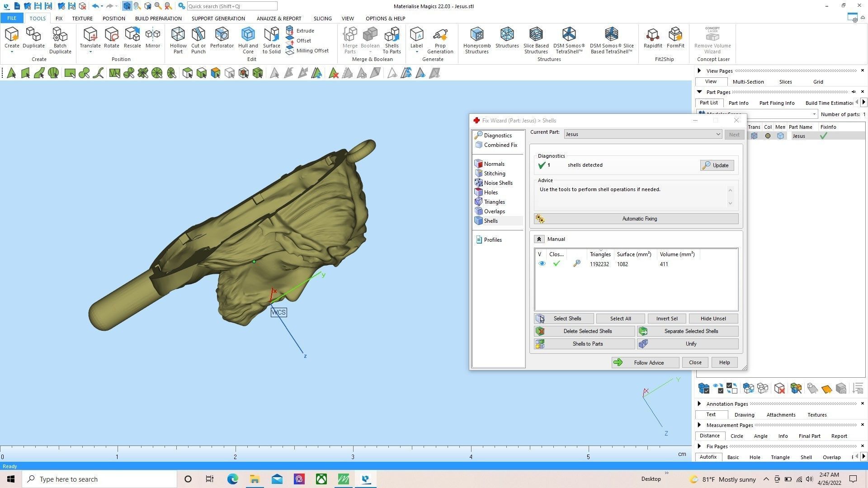
Task: Collapse the Manual section chevron
Action: coord(539,239)
